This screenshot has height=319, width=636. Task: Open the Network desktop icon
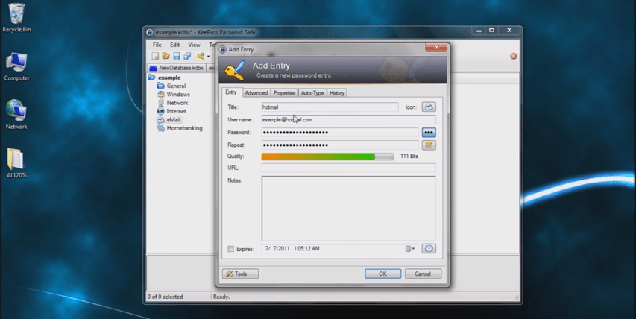click(x=16, y=115)
